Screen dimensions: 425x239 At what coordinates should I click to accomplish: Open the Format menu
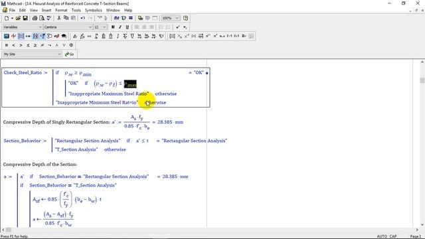tap(61, 11)
